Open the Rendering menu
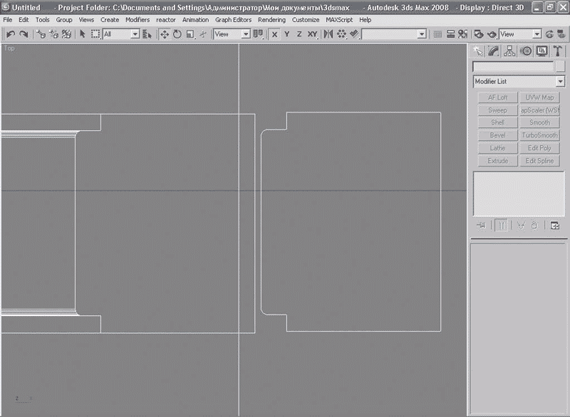570x417 pixels. click(x=271, y=20)
